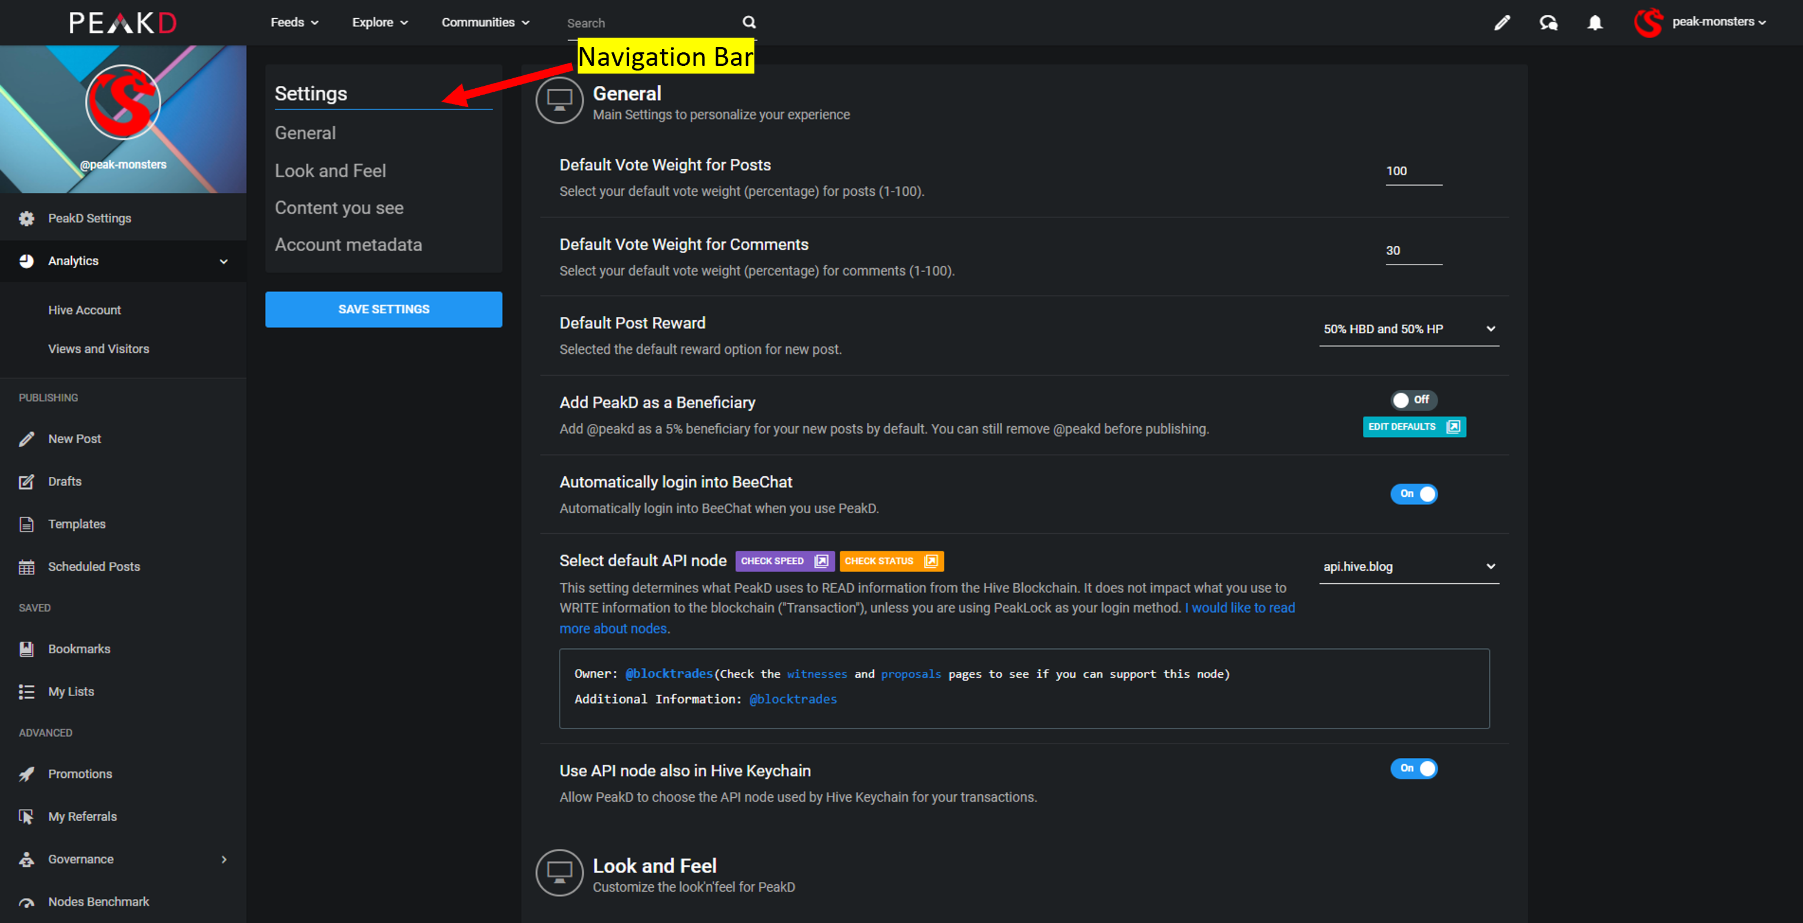
Task: Open the Explore dropdown
Action: point(380,22)
